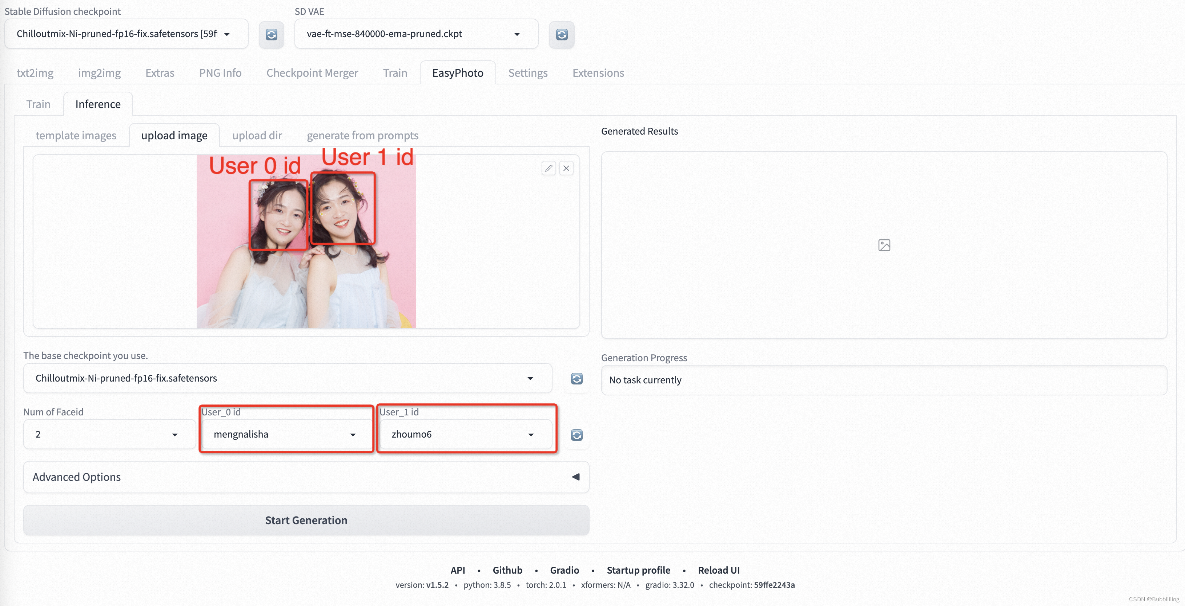Click the Start Generation button
This screenshot has height=606, width=1185.
pyautogui.click(x=306, y=519)
